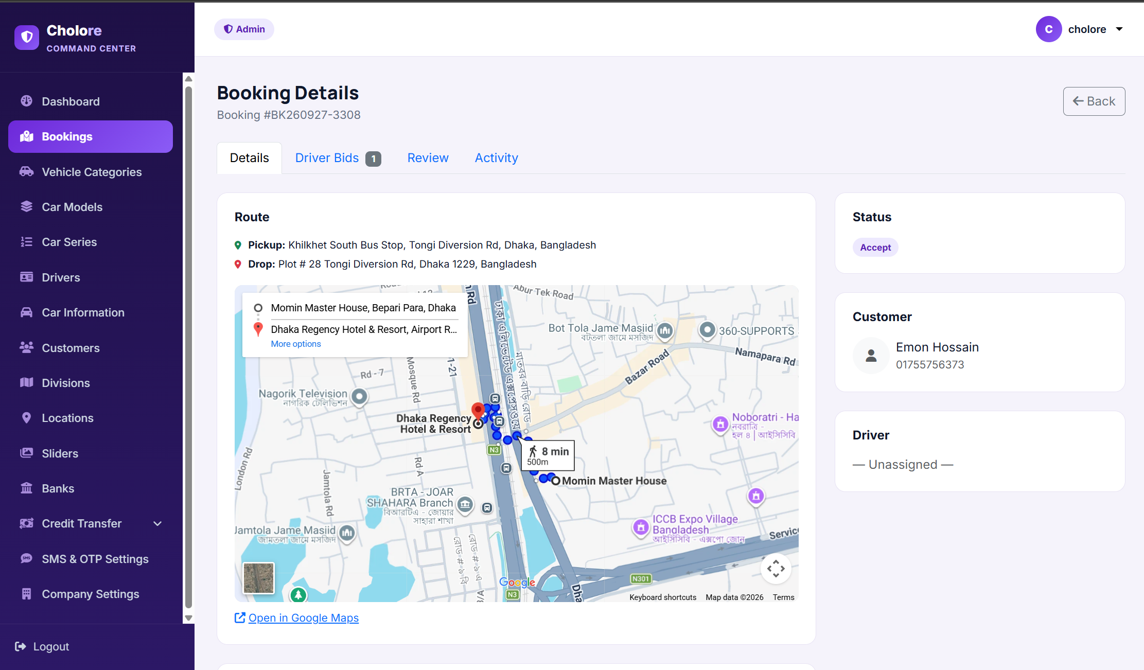Click the customer phone number 01755756373
Screen dimensions: 1144x670
(x=930, y=364)
